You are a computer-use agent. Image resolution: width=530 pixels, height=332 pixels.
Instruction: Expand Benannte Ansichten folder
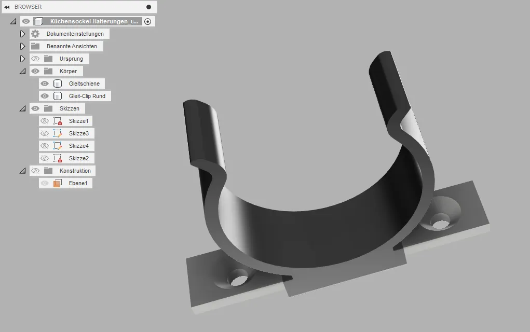(22, 46)
